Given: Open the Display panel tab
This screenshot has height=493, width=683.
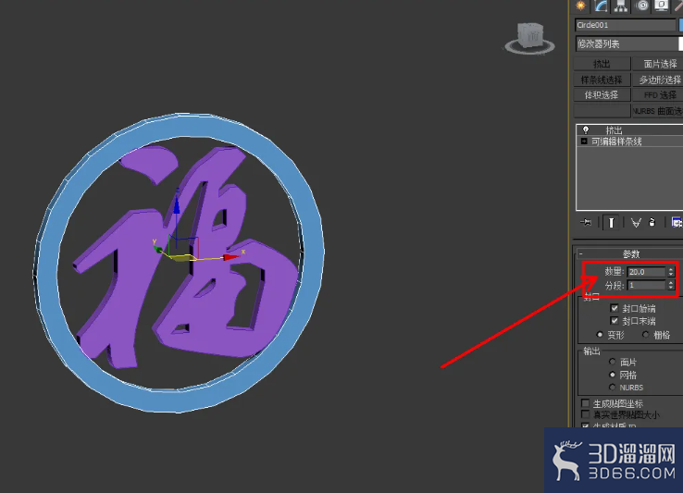Looking at the screenshot, I should pyautogui.click(x=662, y=6).
